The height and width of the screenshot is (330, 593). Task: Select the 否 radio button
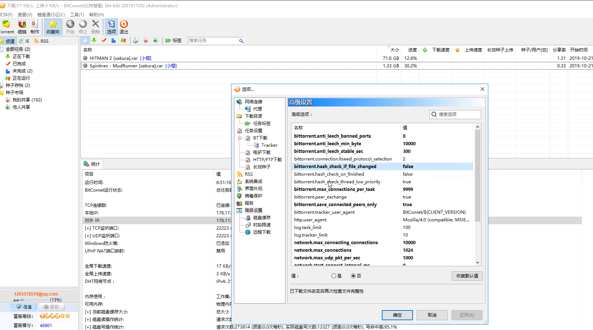353,276
